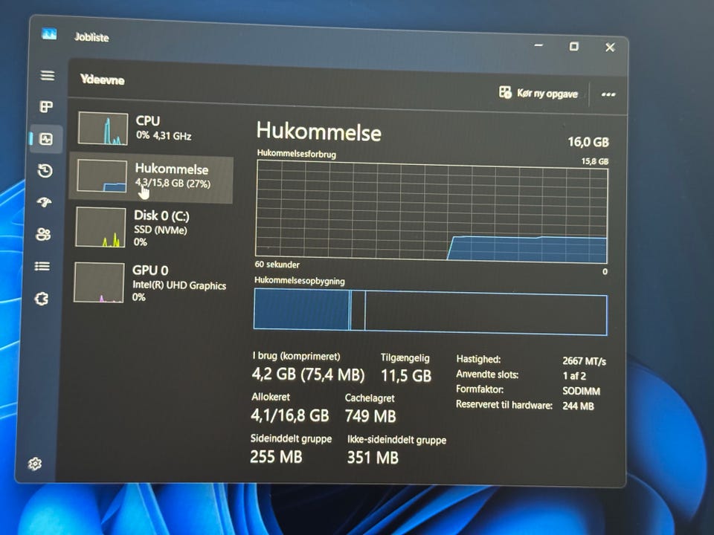Open Task Manager settings gear
The image size is (714, 535).
(35, 464)
